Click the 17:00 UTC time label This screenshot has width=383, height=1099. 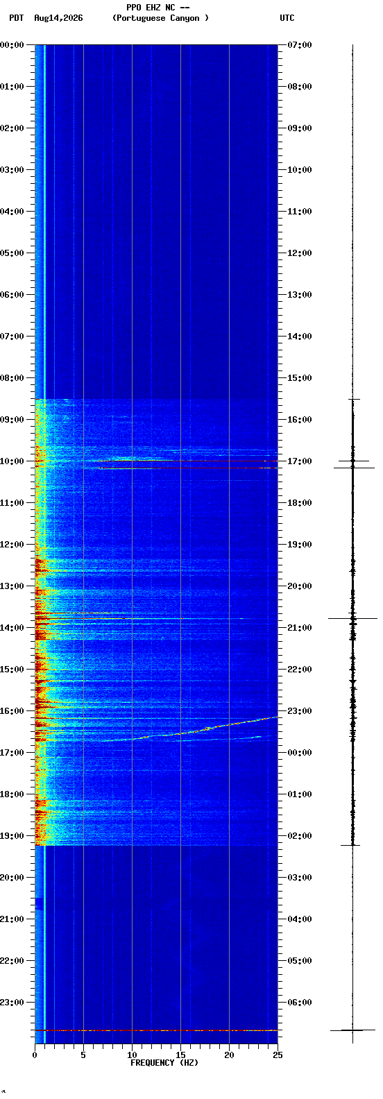coord(300,461)
